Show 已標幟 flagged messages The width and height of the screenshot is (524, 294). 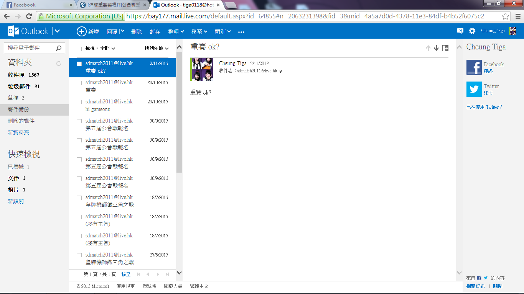[x=18, y=167]
